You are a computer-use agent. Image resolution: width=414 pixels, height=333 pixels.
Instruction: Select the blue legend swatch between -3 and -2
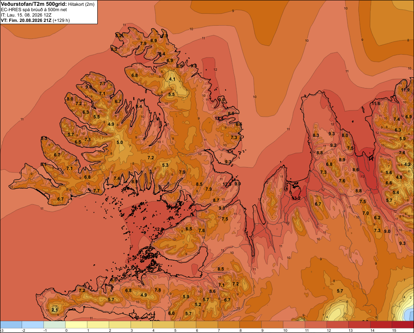pyautogui.click(x=11, y=325)
